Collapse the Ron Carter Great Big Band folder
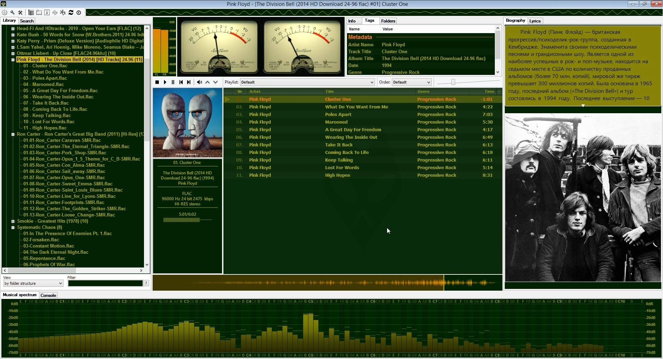Screen dimensions: 663x359 pos(13,134)
